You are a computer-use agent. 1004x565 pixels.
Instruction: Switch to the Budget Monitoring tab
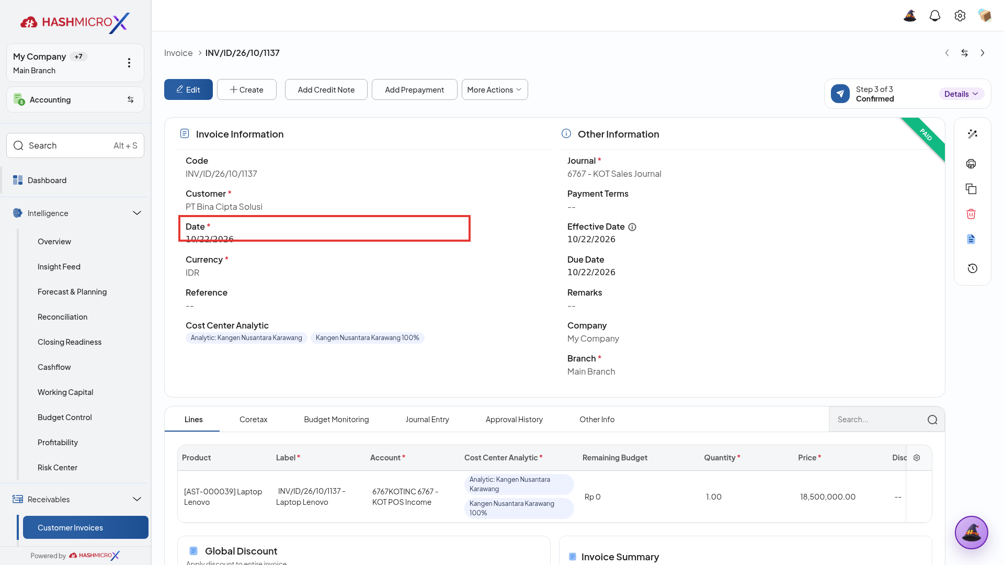[336, 420]
